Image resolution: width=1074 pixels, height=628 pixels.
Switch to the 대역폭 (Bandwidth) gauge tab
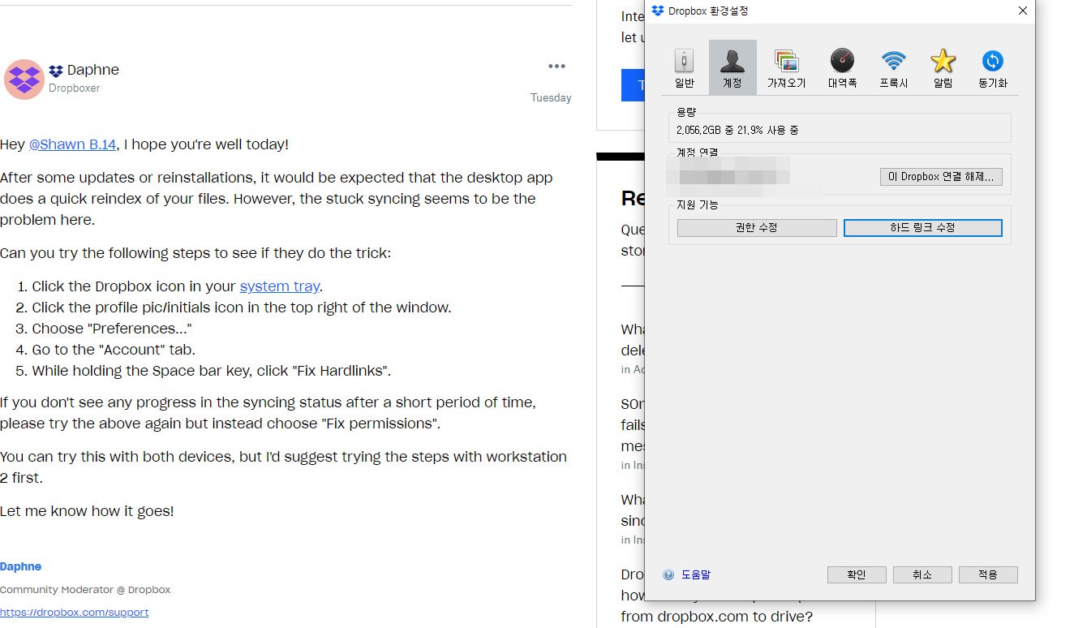click(x=842, y=68)
